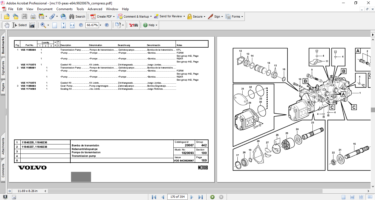The image size is (375, 200).
Task: Go to the last page
Action: click(201, 197)
